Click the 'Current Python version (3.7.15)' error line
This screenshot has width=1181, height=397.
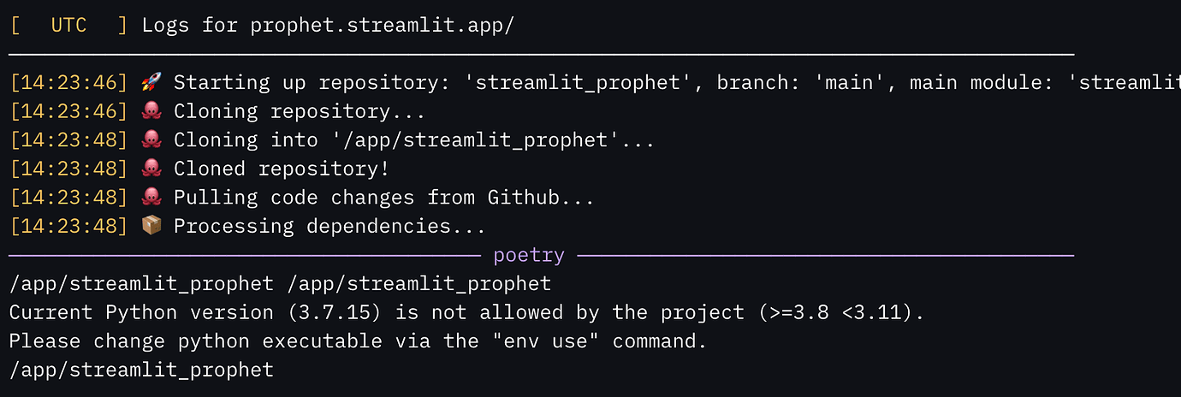(467, 312)
